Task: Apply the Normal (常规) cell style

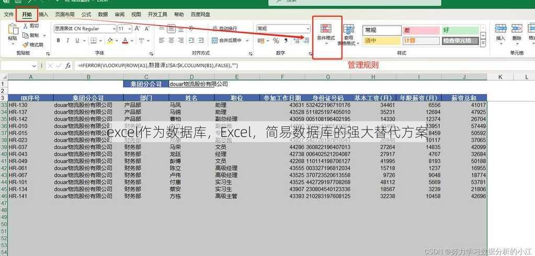Action: (382, 30)
